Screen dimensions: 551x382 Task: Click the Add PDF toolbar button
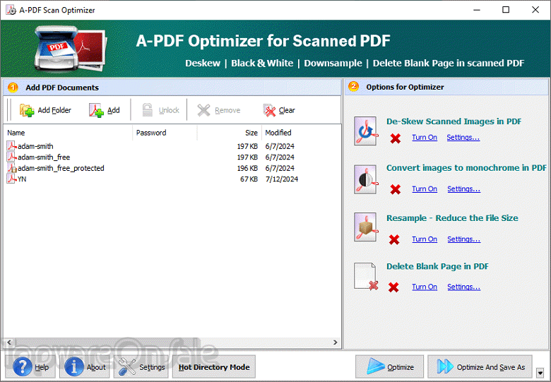pyautogui.click(x=105, y=110)
